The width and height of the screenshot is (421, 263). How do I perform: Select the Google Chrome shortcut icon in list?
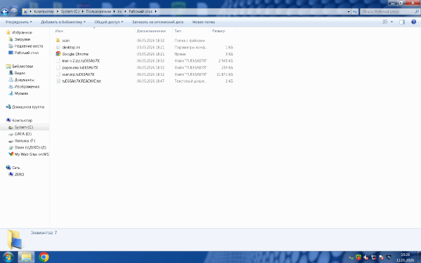click(58, 54)
